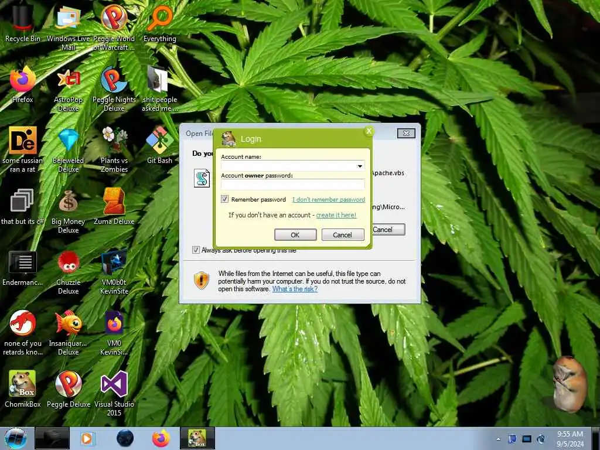Open the Windows Start menu orb

click(16, 438)
